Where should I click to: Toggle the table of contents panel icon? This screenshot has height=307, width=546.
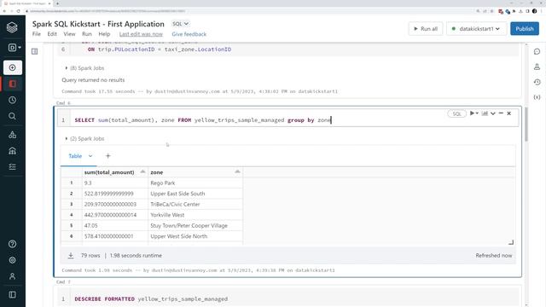point(34,51)
